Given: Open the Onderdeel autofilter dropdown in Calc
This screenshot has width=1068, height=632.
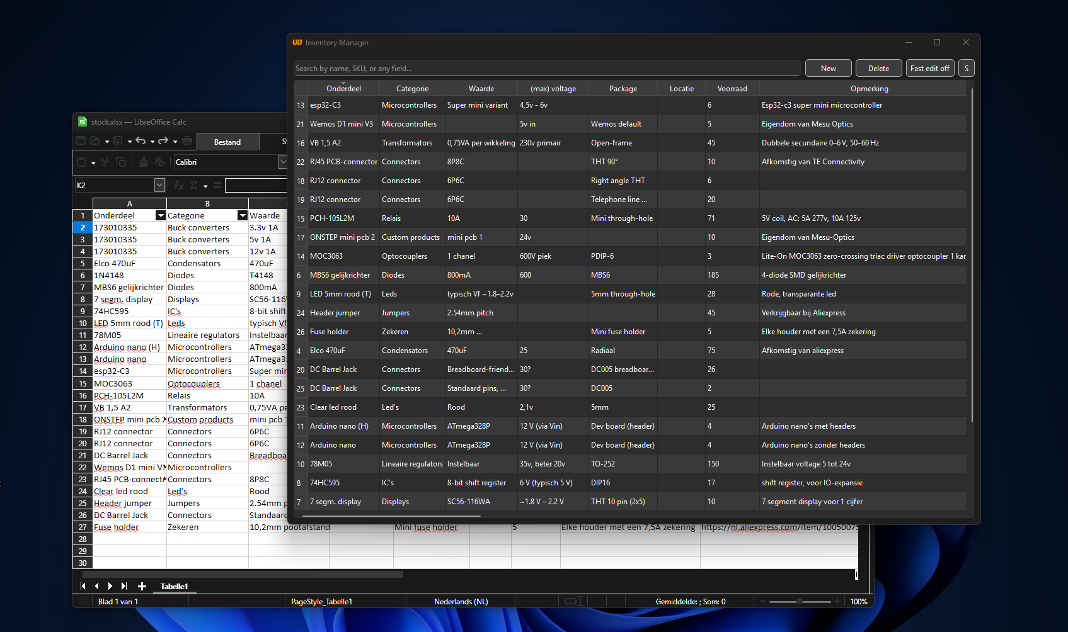Looking at the screenshot, I should pyautogui.click(x=161, y=215).
